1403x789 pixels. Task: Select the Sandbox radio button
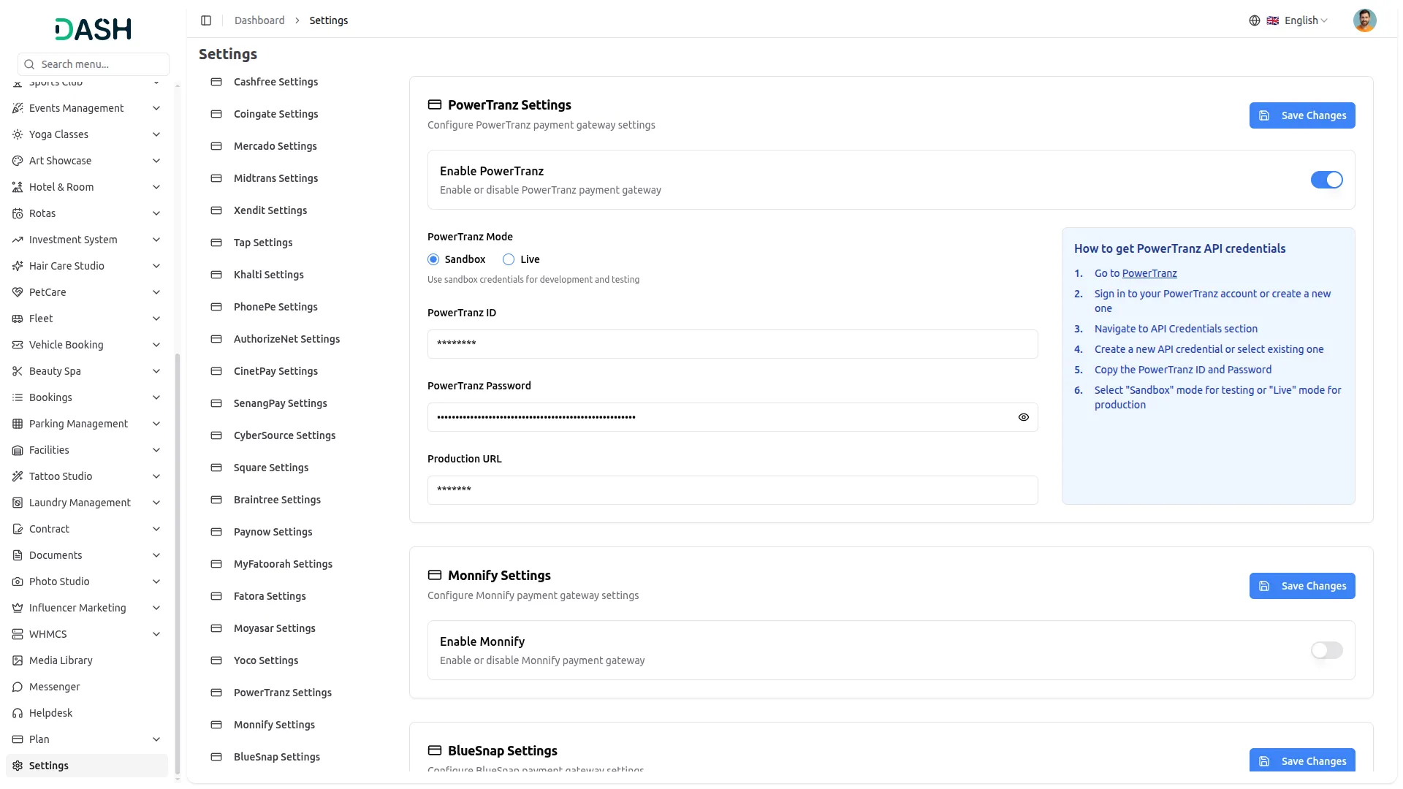(433, 259)
